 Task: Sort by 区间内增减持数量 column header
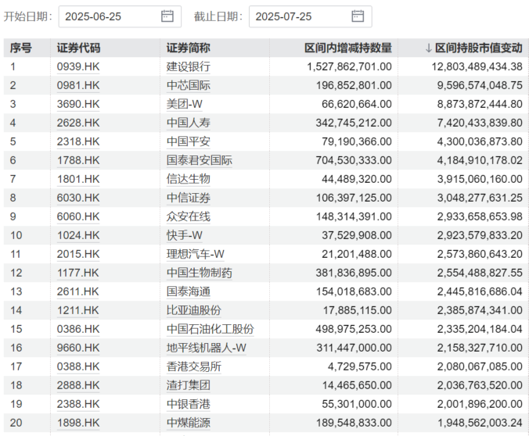348,48
